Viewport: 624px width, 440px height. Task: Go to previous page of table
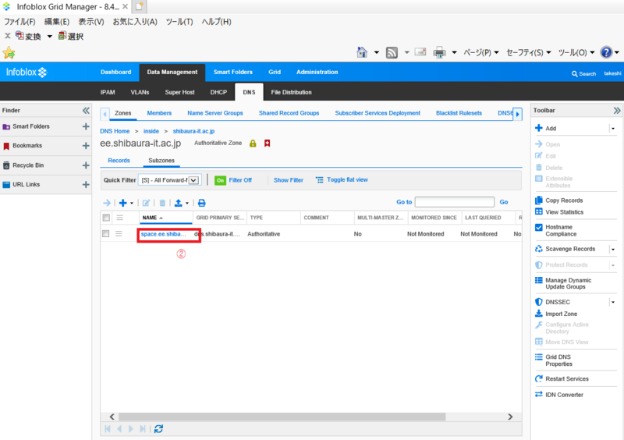(x=119, y=429)
